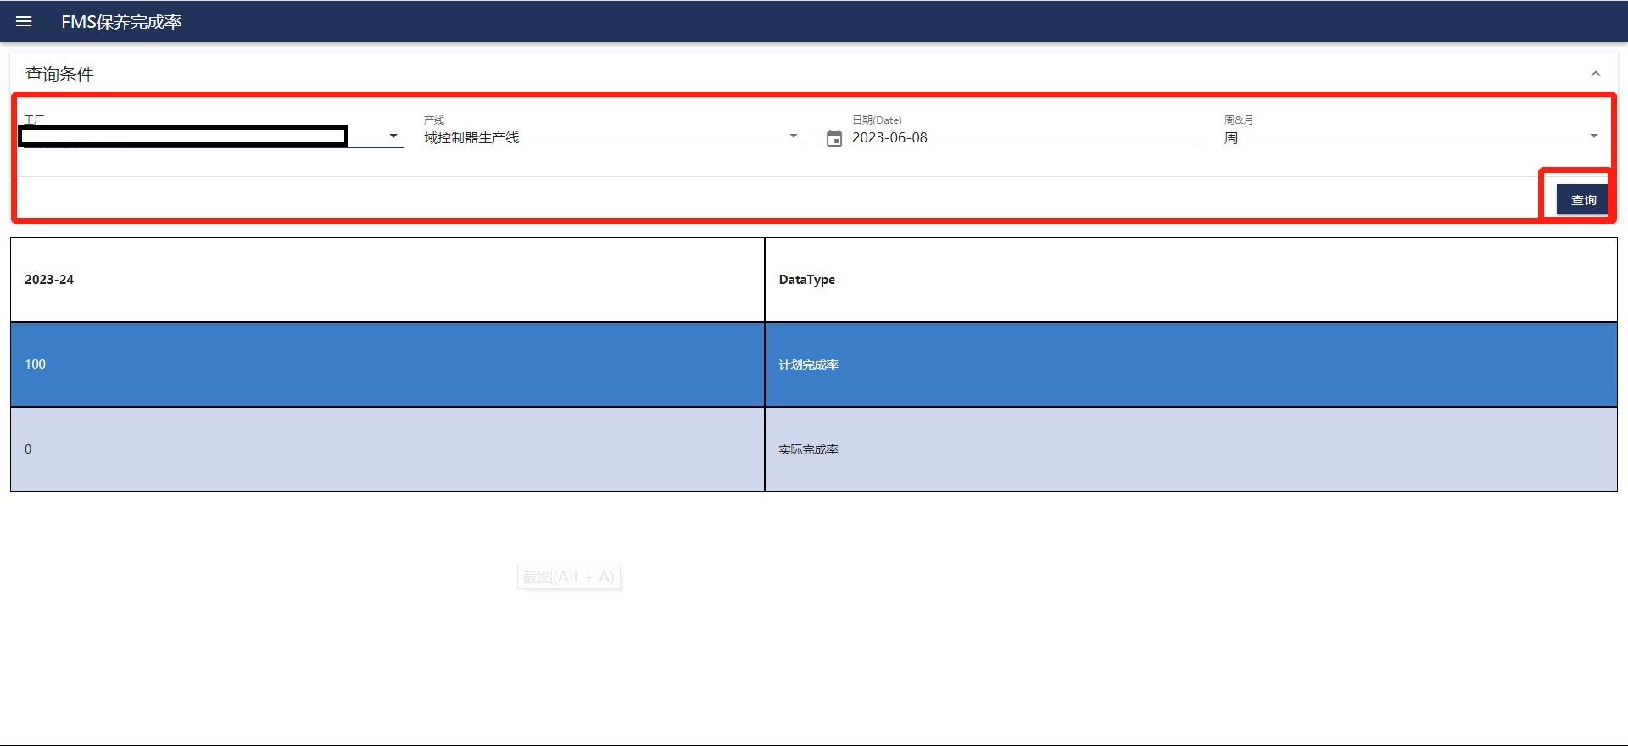Click the 查询条件 section heading
Viewport: 1628px width, 746px height.
click(x=59, y=75)
